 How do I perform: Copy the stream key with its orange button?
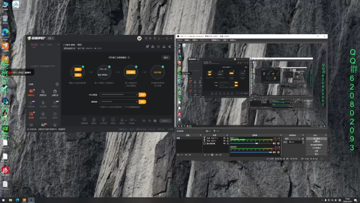click(142, 102)
